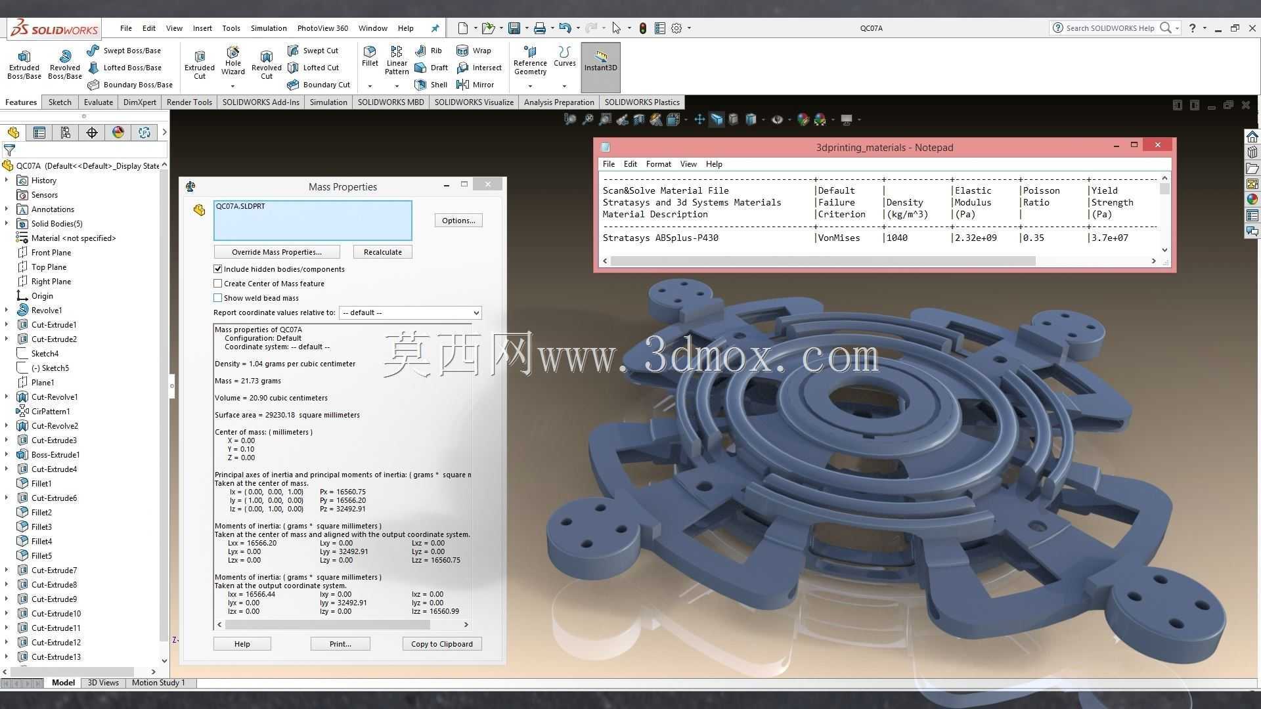Select QC07A.SLDPRT in the selection box
This screenshot has height=709, width=1261.
[x=240, y=206]
